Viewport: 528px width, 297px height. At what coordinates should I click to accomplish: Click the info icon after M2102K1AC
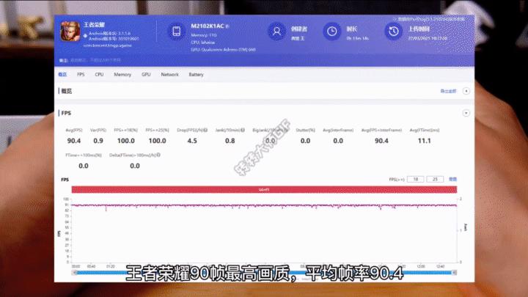click(227, 26)
